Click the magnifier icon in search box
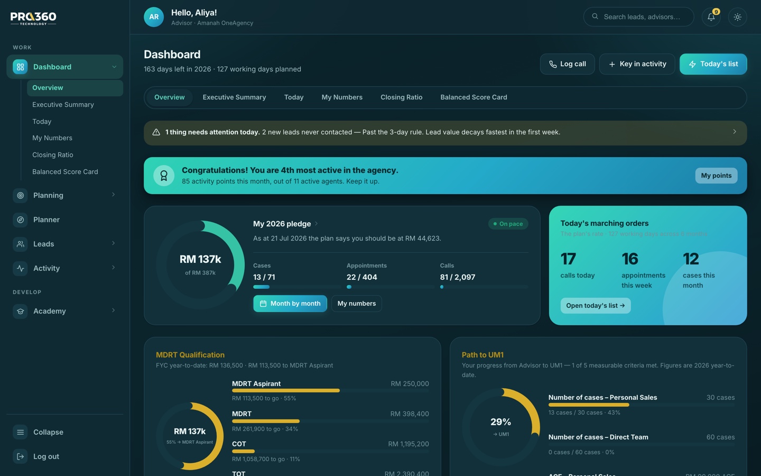 (x=595, y=16)
